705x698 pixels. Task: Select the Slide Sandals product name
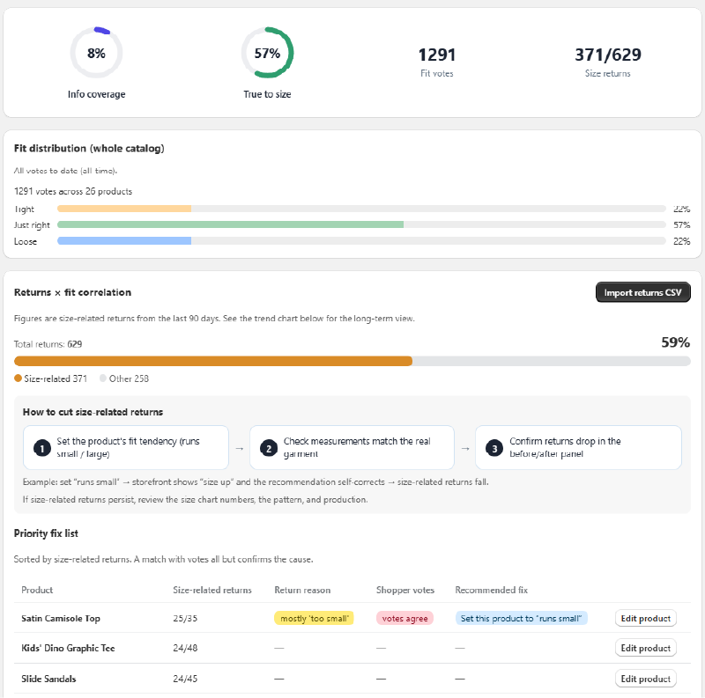pyautogui.click(x=48, y=679)
